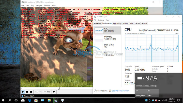
Task: Click the fast-forward (increase speed) button
Action: click(44, 92)
